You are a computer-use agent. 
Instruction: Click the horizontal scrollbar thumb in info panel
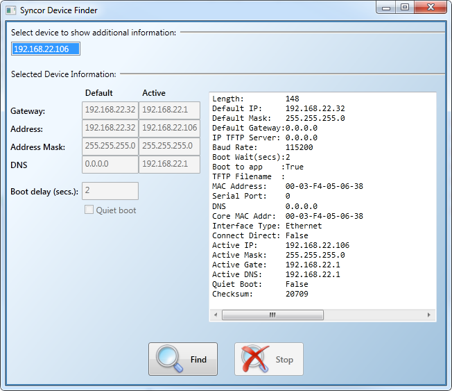coord(272,315)
